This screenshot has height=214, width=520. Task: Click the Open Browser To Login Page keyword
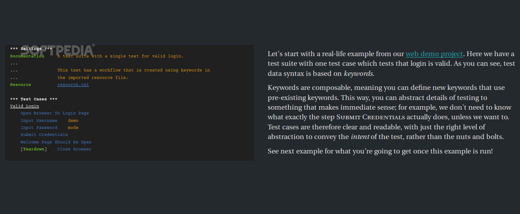tap(55, 113)
